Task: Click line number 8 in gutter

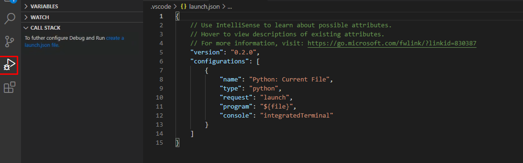Action: (x=161, y=79)
